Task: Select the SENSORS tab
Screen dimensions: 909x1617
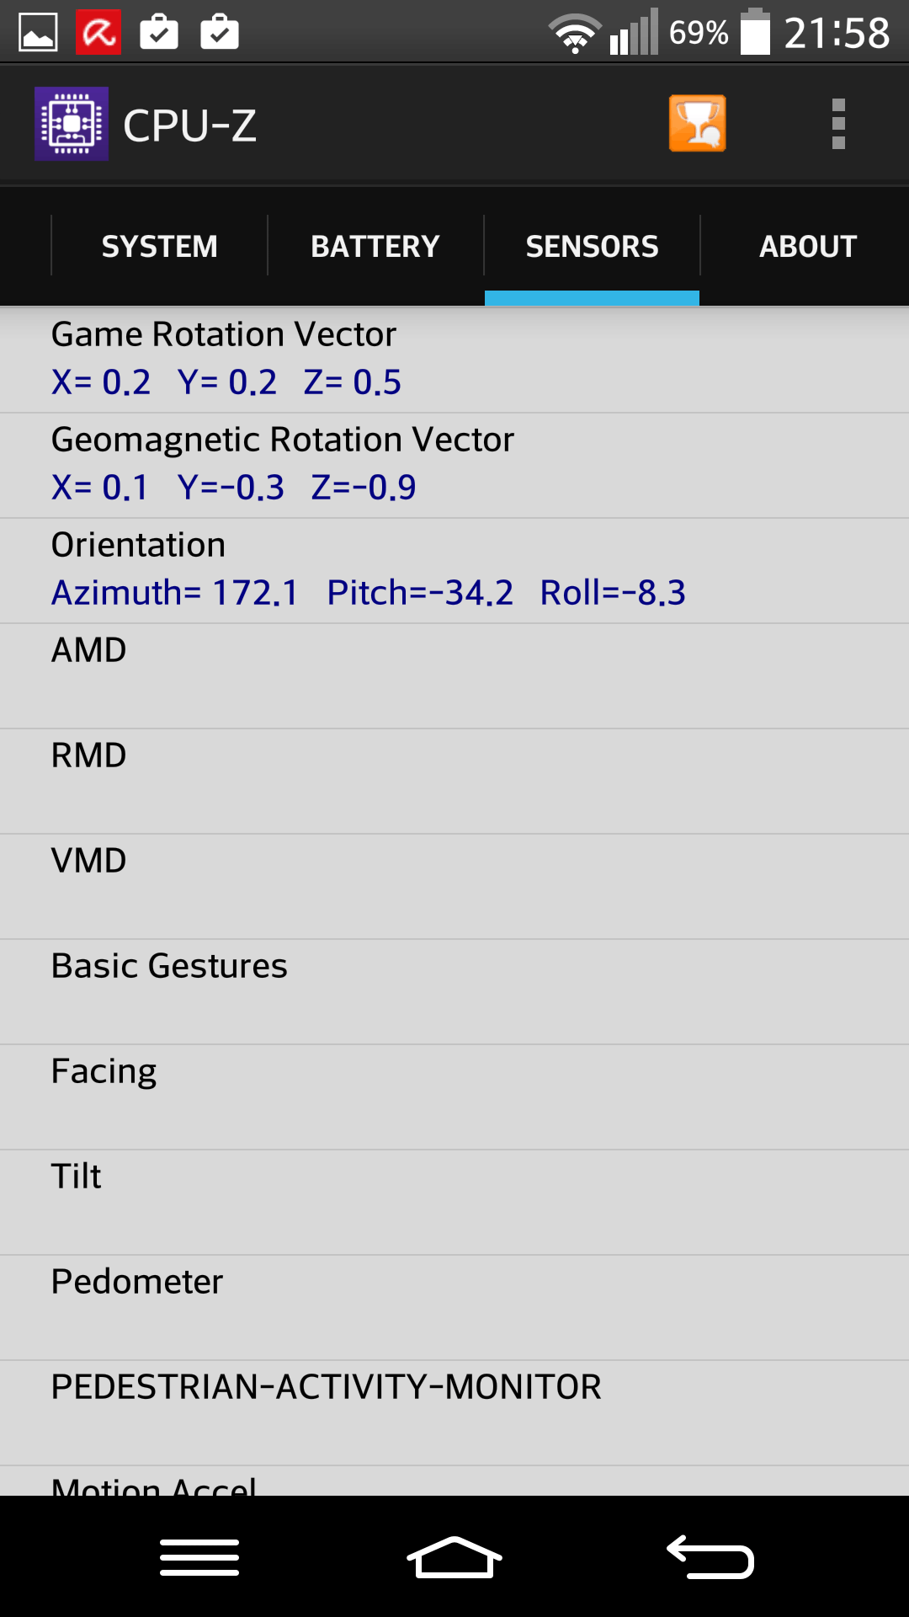Action: (592, 246)
